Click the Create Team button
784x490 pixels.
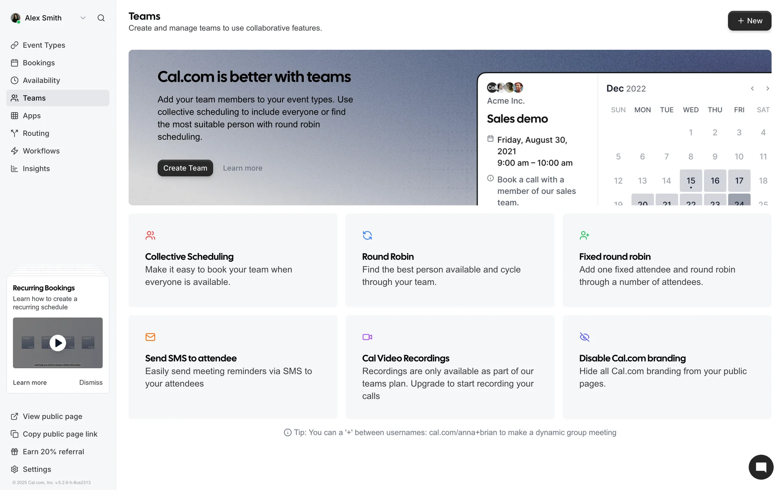pyautogui.click(x=185, y=168)
